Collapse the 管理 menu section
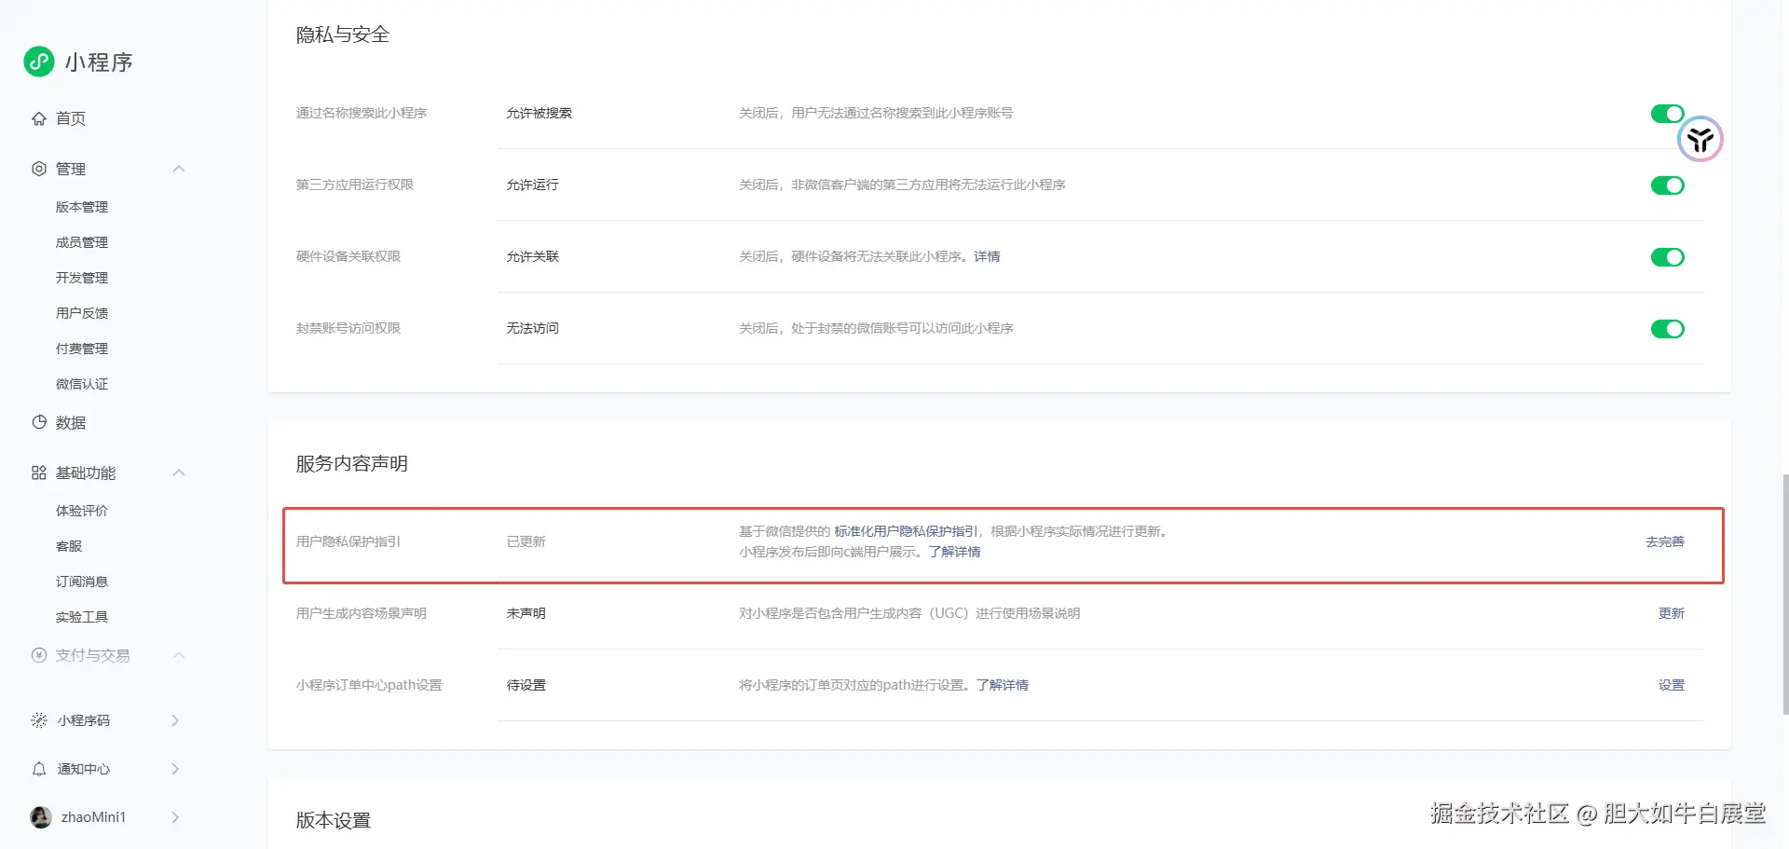 [x=179, y=169]
